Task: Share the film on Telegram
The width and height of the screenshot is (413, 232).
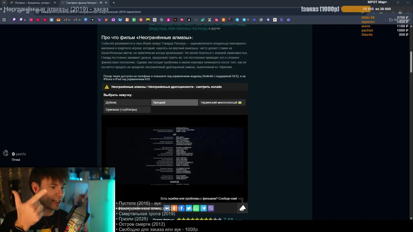Action: [204, 208]
